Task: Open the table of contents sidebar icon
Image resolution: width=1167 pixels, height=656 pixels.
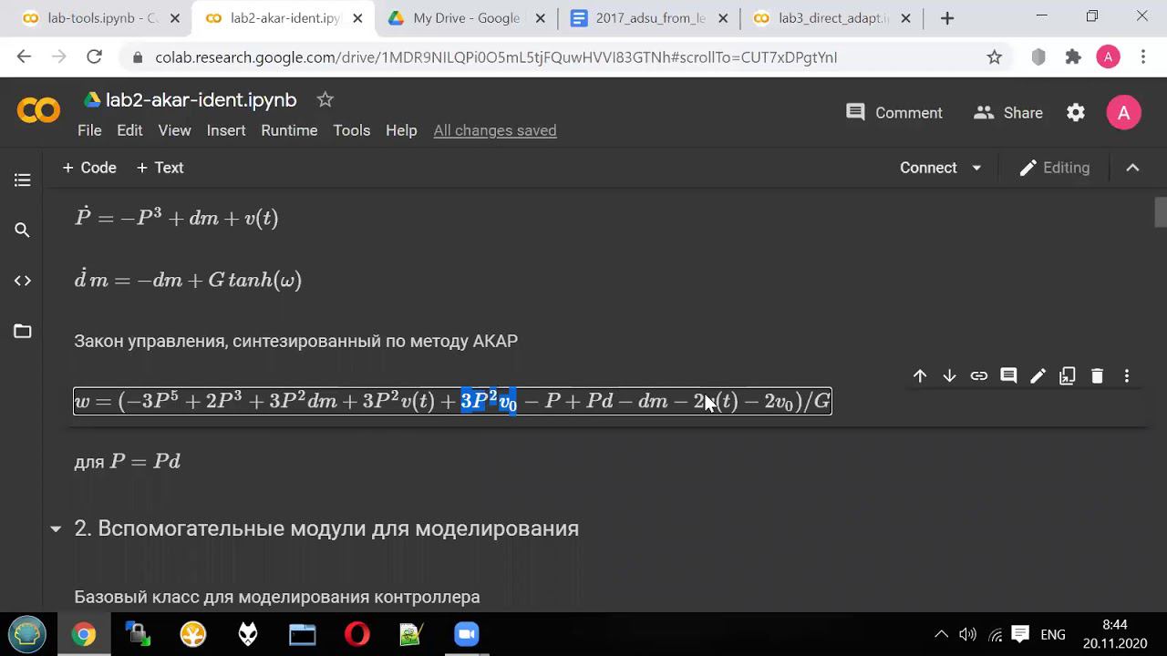Action: pos(23,180)
